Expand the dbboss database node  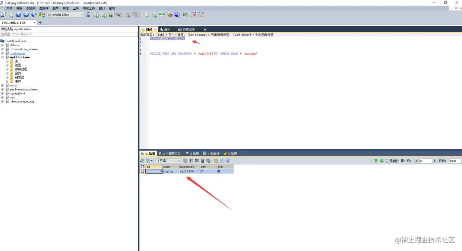[2, 45]
